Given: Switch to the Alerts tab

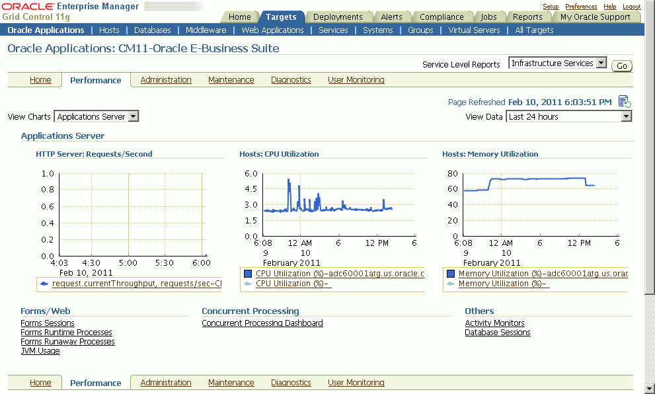Looking at the screenshot, I should (x=391, y=17).
